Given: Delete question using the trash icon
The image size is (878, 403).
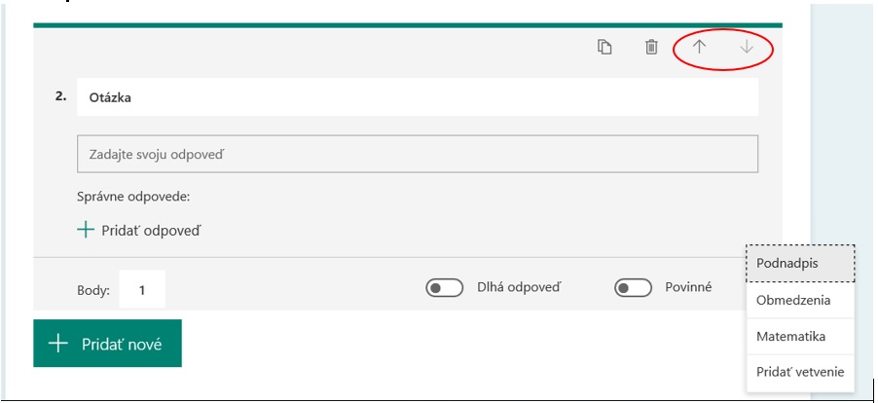Looking at the screenshot, I should (x=650, y=47).
